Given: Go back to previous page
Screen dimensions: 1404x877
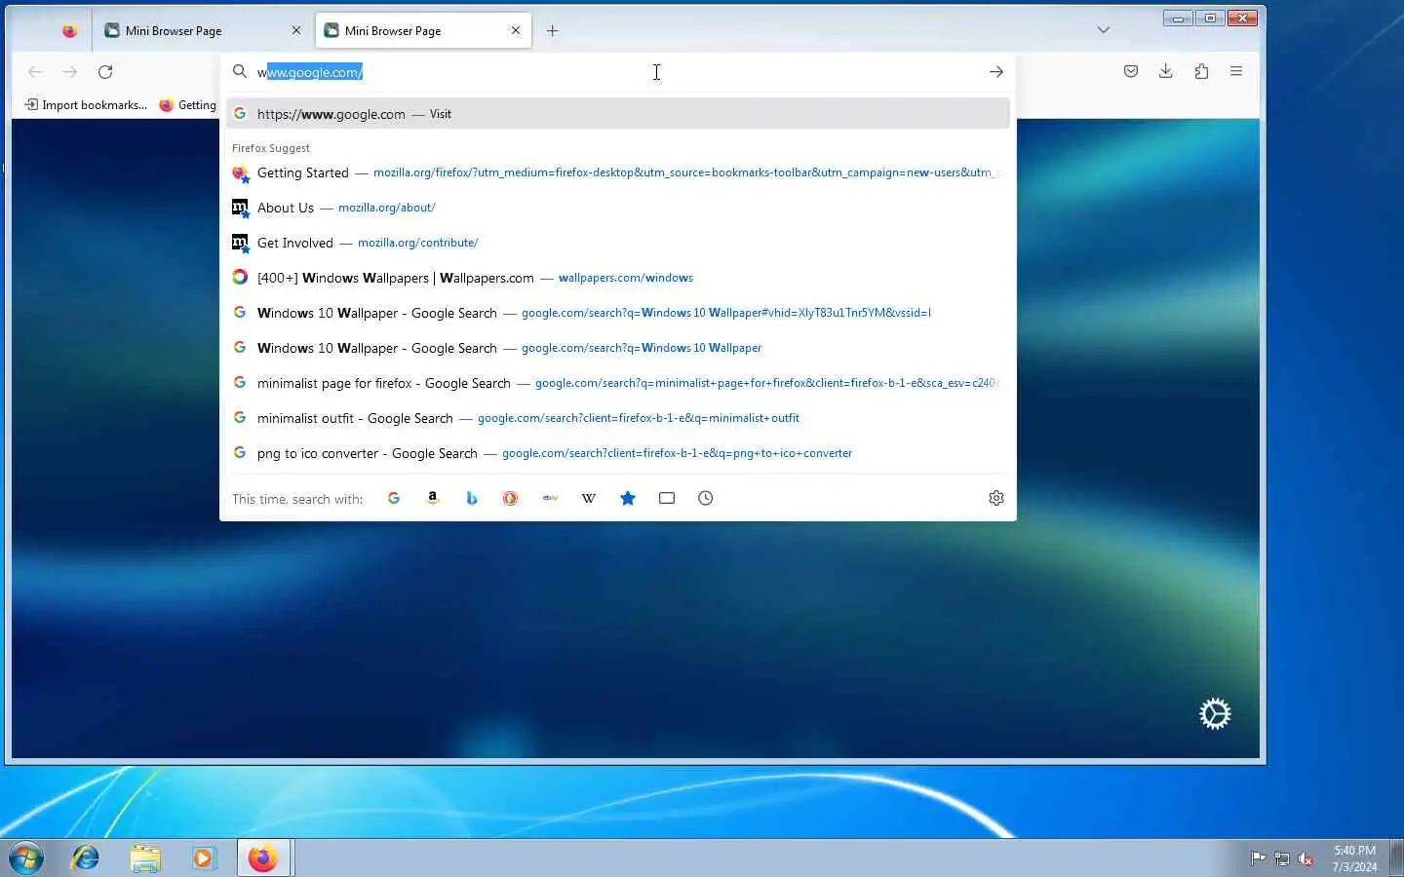Looking at the screenshot, I should point(35,71).
